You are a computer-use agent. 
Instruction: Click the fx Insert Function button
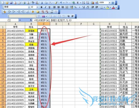(31, 20)
